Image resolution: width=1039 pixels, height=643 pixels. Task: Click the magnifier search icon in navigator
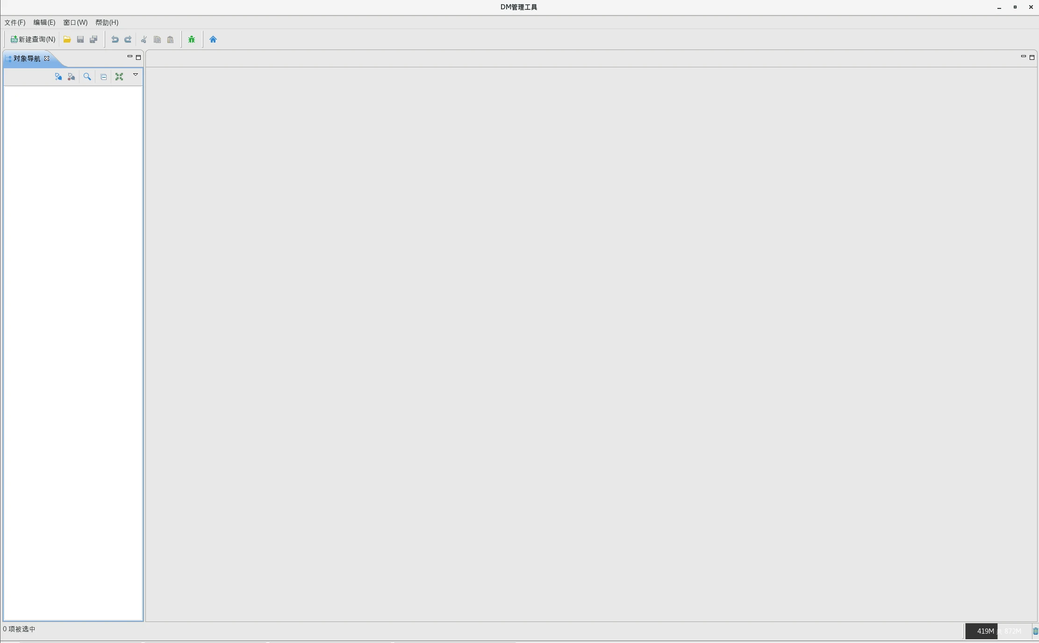coord(87,77)
